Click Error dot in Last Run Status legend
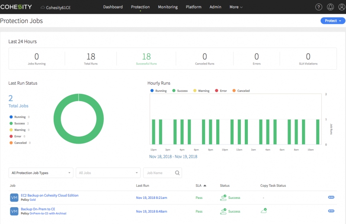 point(11,136)
